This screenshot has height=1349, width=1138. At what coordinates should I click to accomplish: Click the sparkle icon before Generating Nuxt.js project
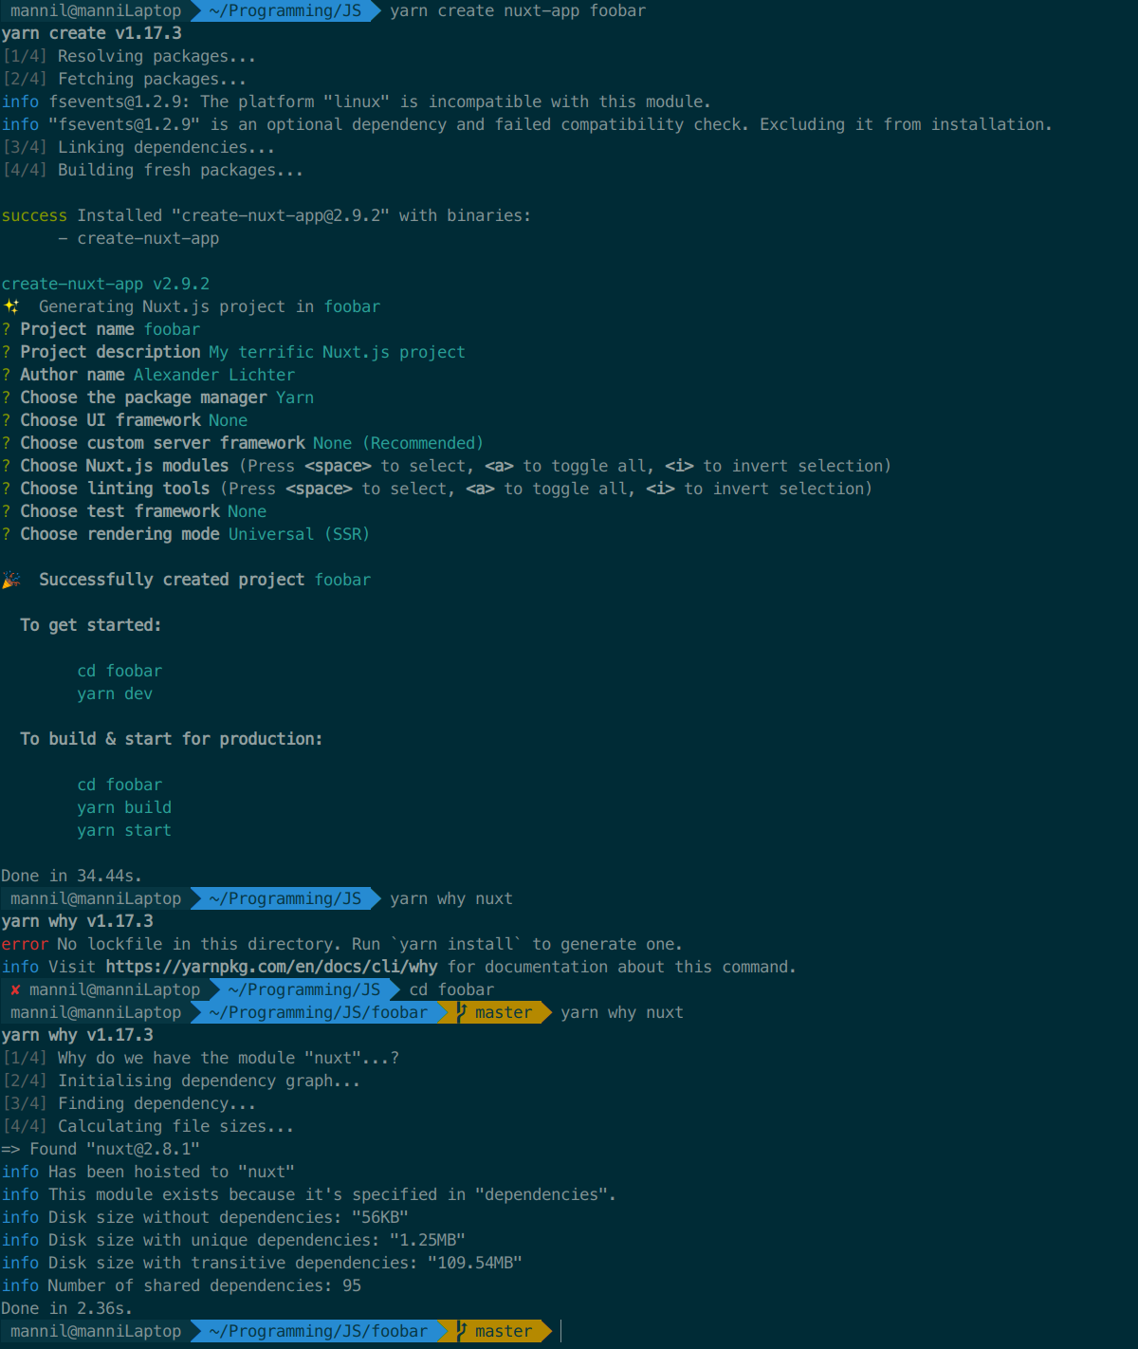(11, 306)
